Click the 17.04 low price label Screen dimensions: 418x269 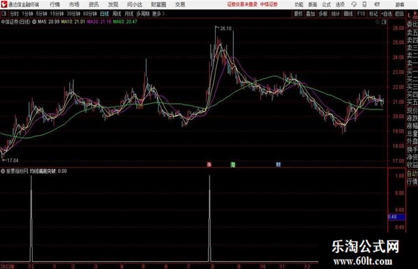[x=12, y=161]
